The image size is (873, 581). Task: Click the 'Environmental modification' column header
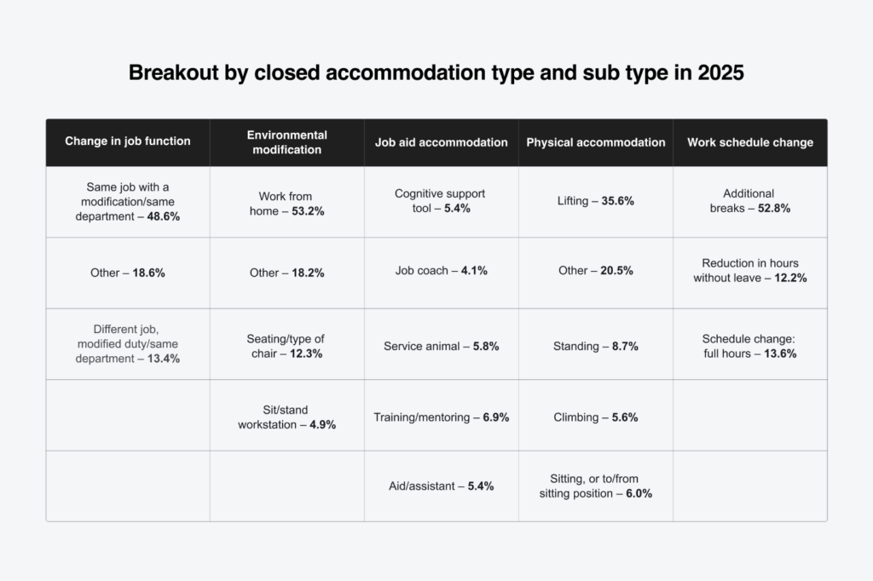[x=287, y=142]
